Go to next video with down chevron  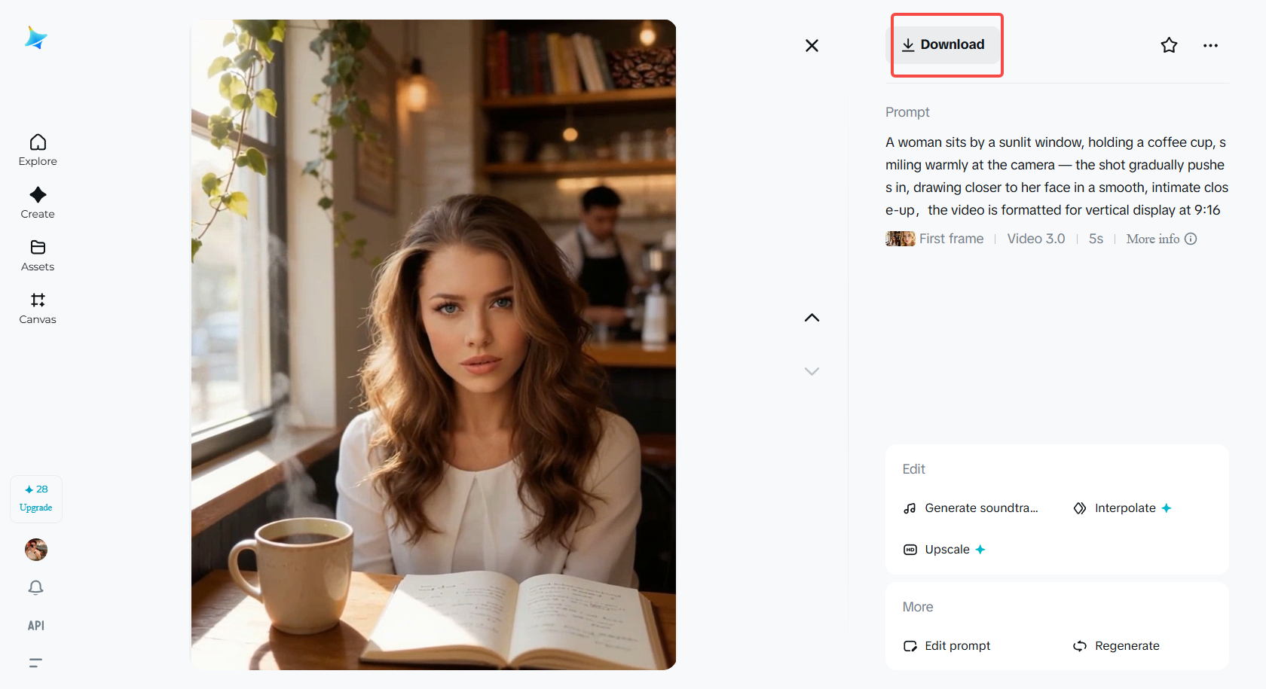(812, 371)
